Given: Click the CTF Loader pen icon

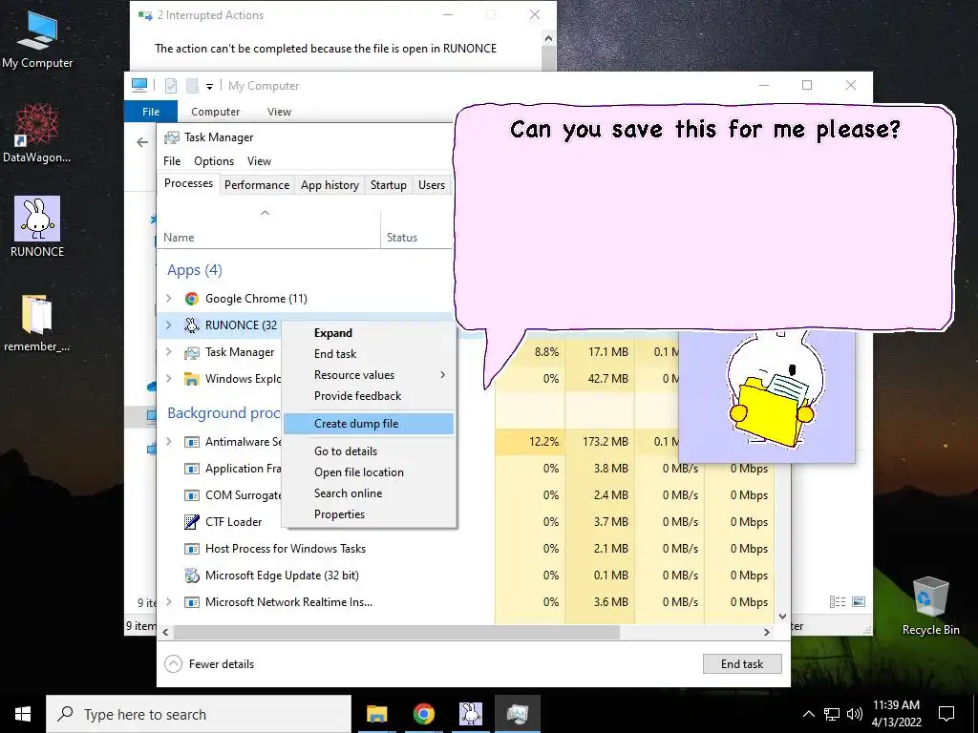Looking at the screenshot, I should pyautogui.click(x=191, y=522).
